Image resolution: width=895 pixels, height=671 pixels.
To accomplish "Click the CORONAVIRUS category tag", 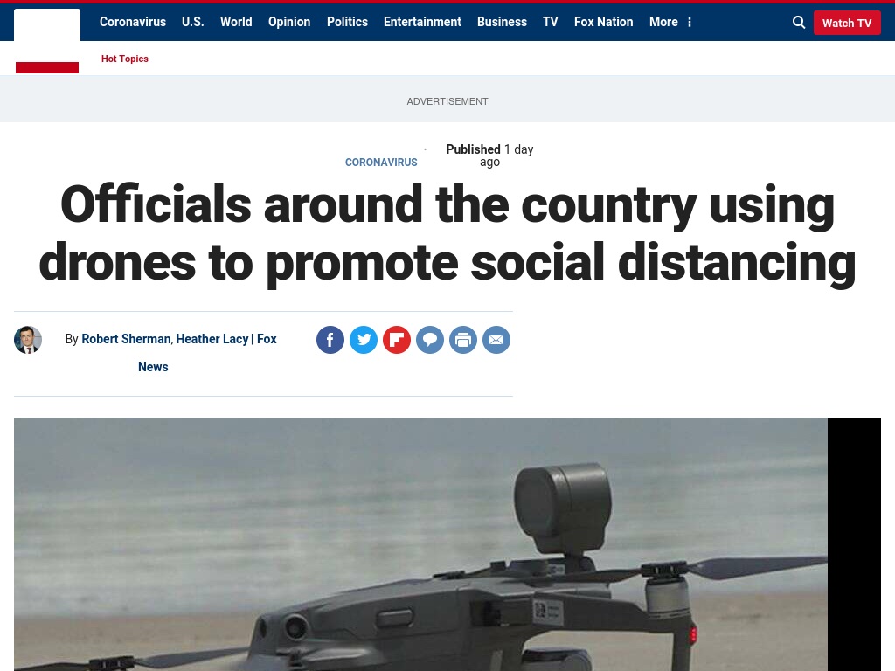I will point(381,162).
